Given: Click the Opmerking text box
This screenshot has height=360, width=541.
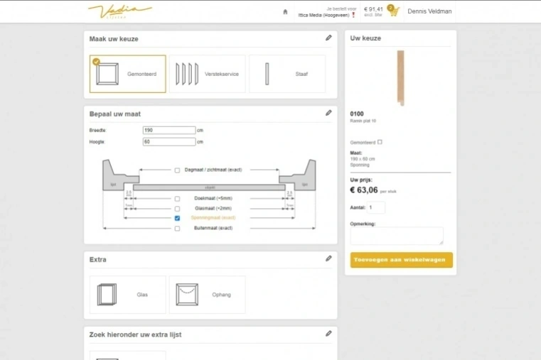Looking at the screenshot, I should tap(396, 236).
